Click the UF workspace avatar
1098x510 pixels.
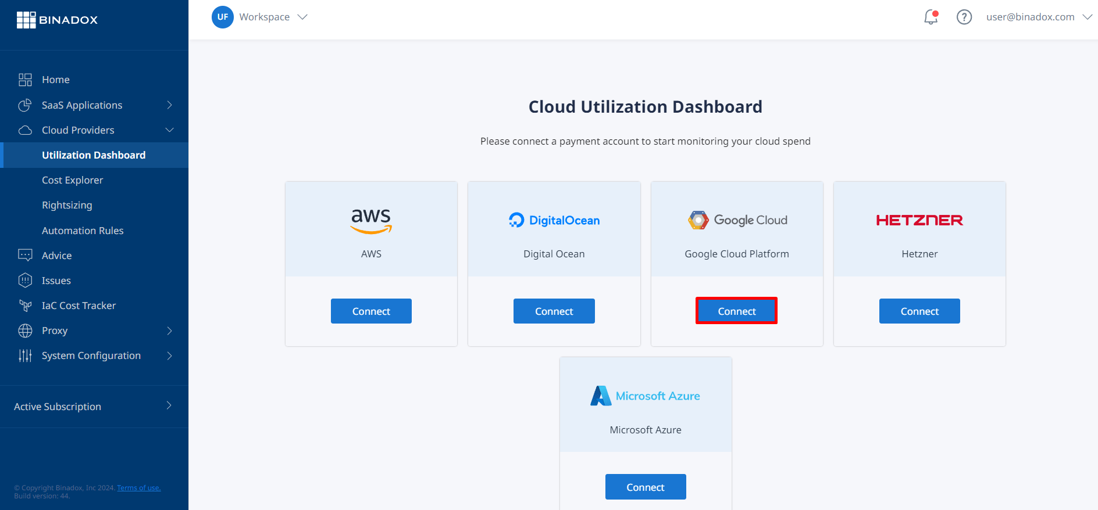[x=223, y=17]
